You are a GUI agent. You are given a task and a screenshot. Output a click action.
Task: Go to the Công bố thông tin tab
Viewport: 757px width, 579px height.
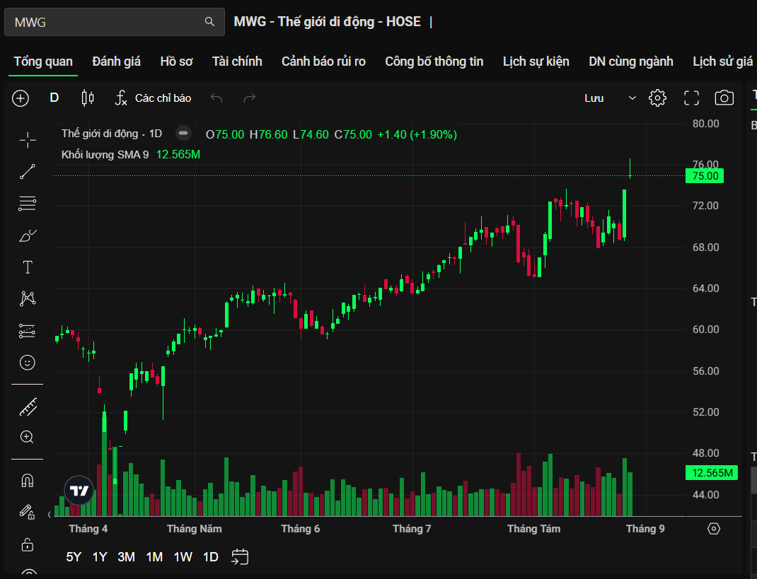click(434, 62)
